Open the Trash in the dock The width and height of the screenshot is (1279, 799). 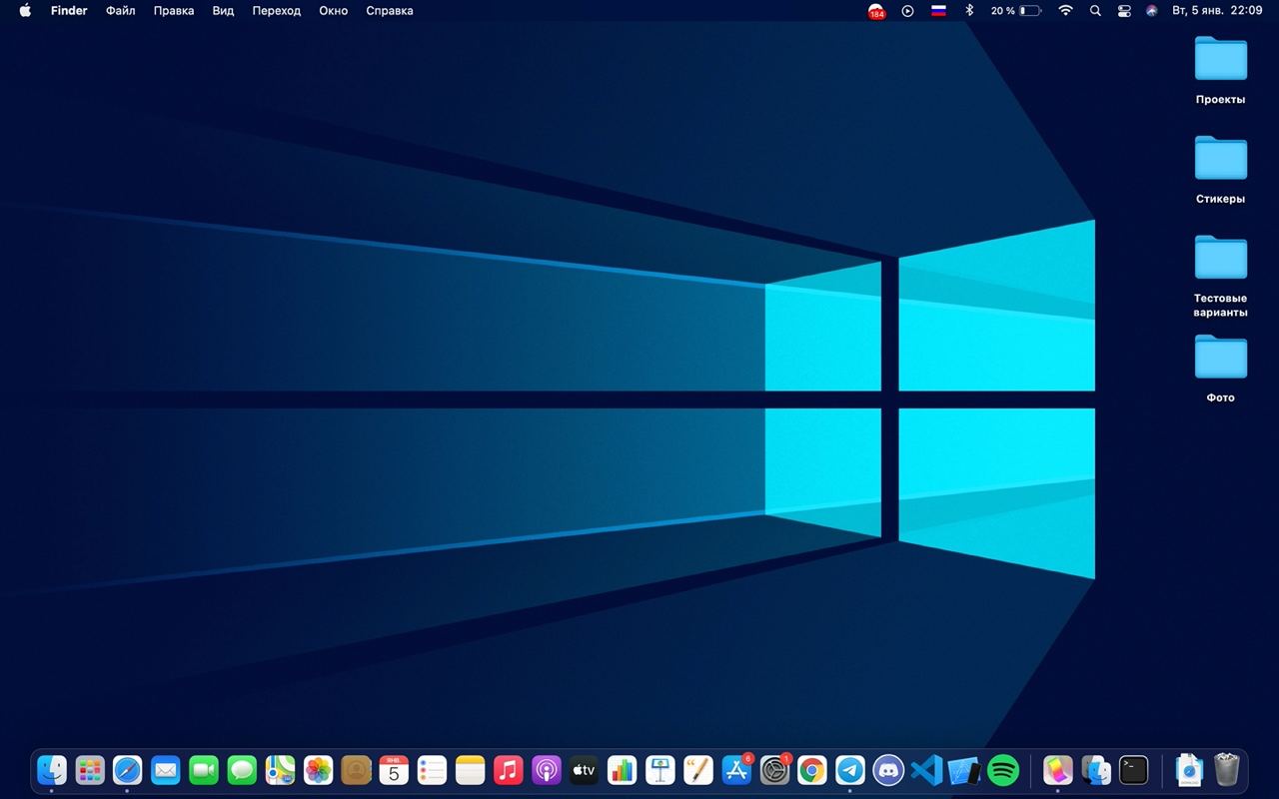1227,770
